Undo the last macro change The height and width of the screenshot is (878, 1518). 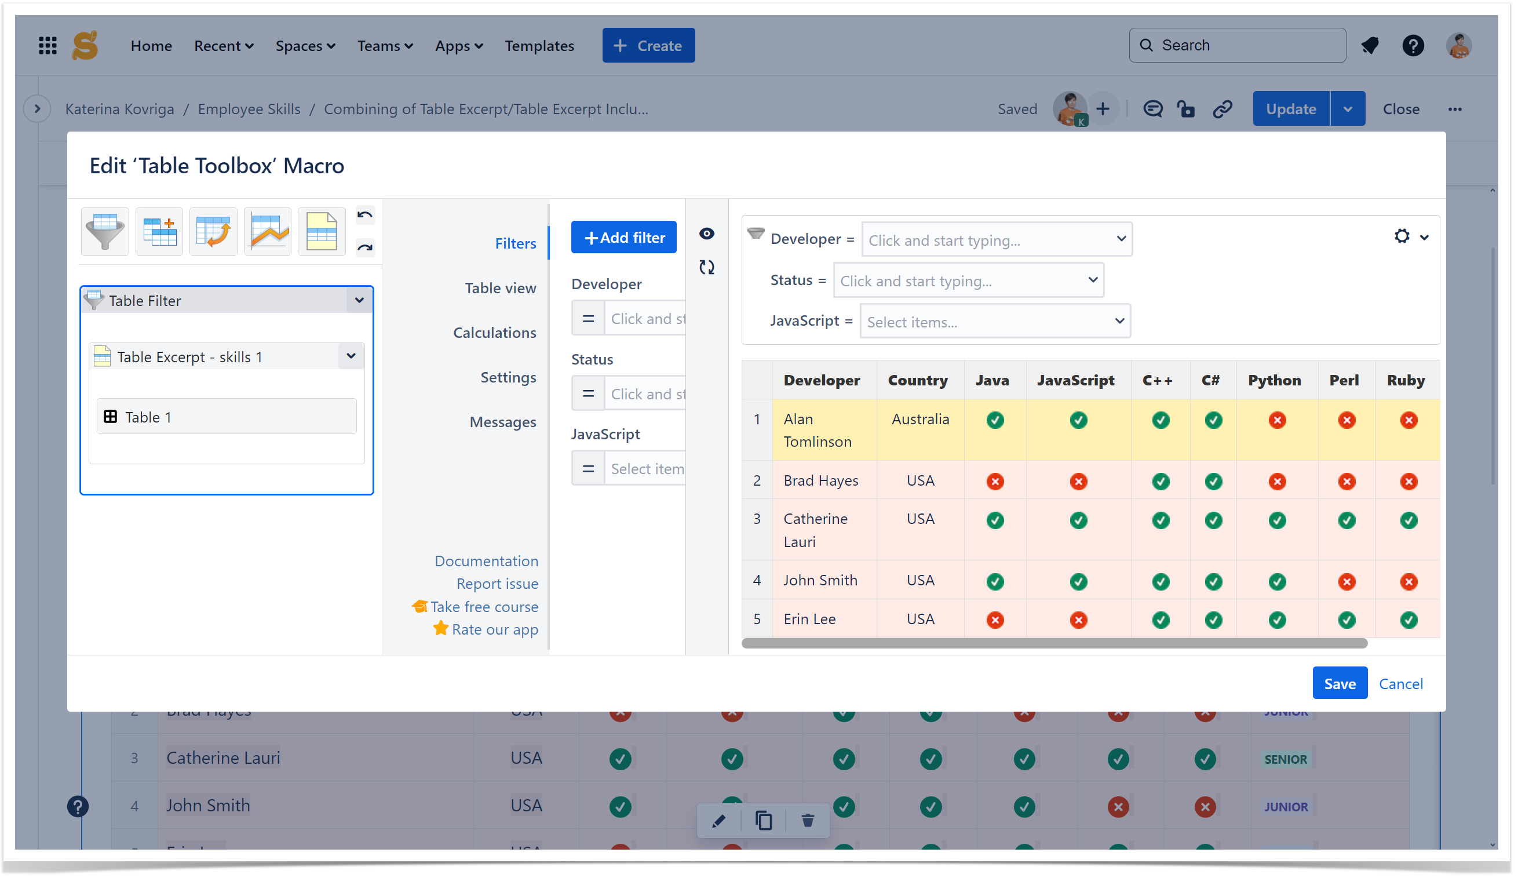coord(365,216)
